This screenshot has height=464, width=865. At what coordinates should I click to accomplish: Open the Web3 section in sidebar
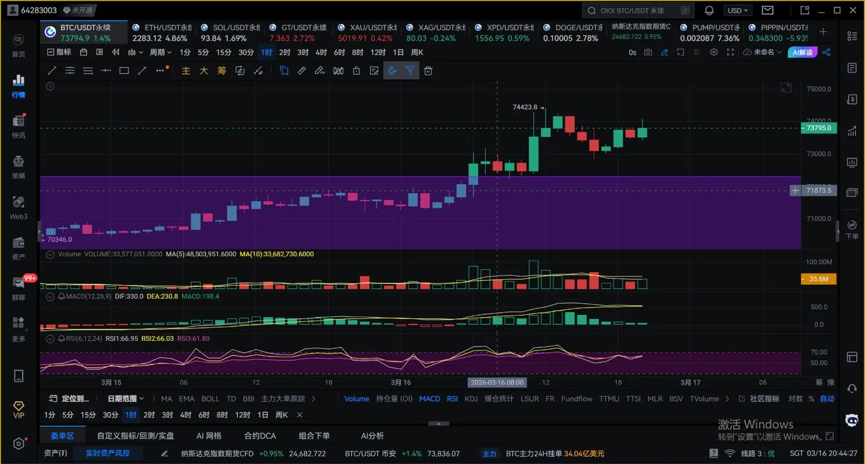18,207
